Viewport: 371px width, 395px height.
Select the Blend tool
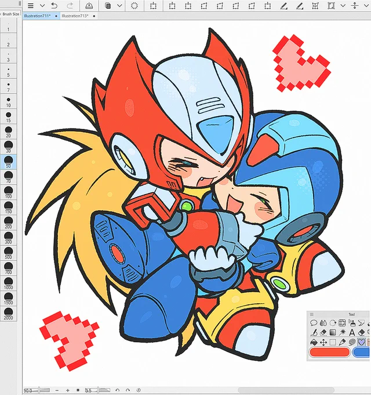323,323
